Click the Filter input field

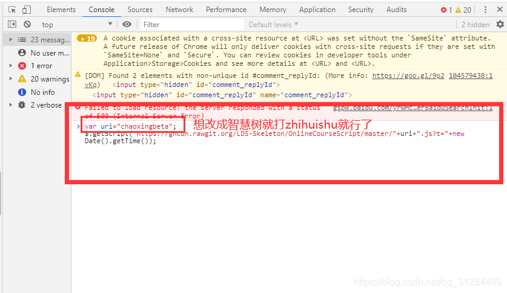point(193,25)
